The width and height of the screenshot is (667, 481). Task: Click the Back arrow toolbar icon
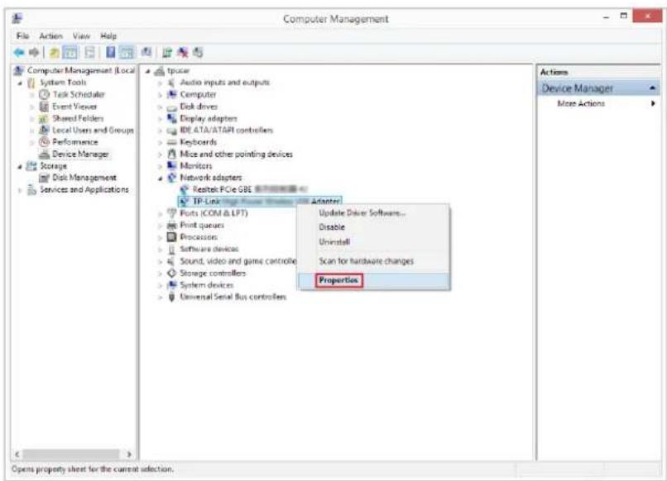click(19, 53)
